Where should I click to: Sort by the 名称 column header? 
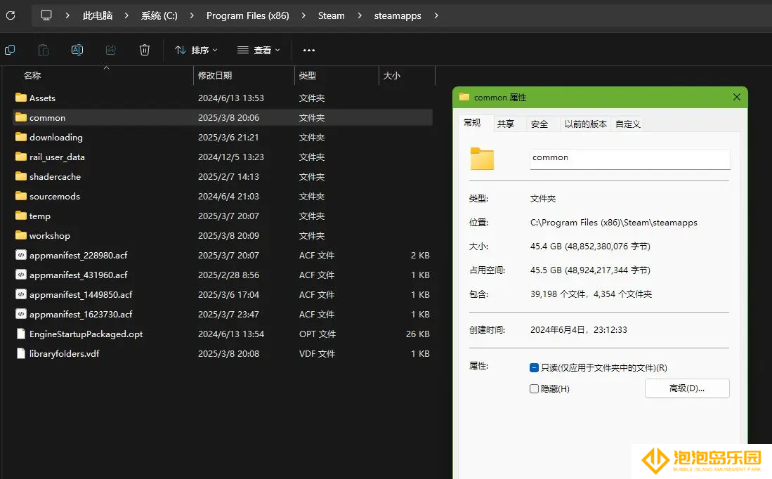pyautogui.click(x=32, y=75)
